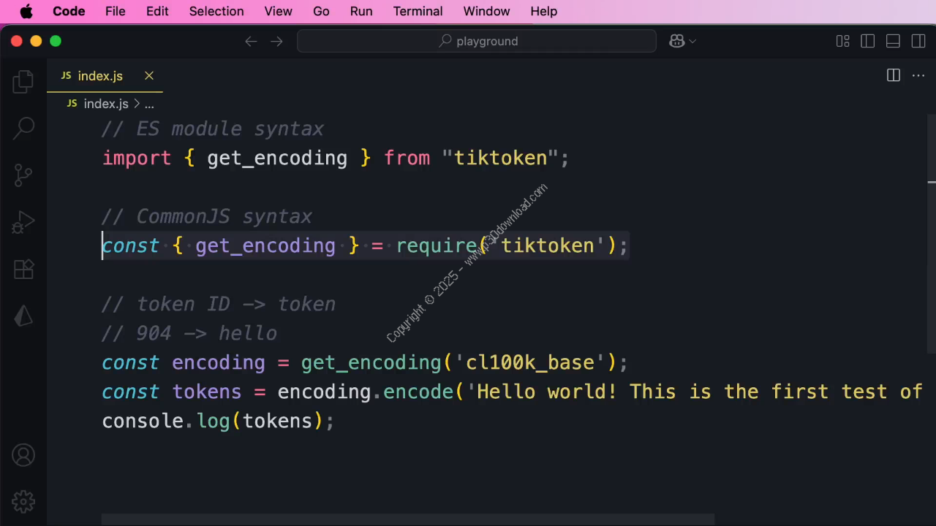936x526 pixels.
Task: Click "import" keyword in code
Action: [137, 159]
